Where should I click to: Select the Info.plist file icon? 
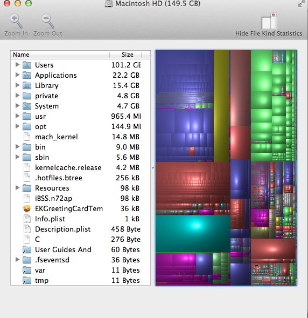[27, 219]
